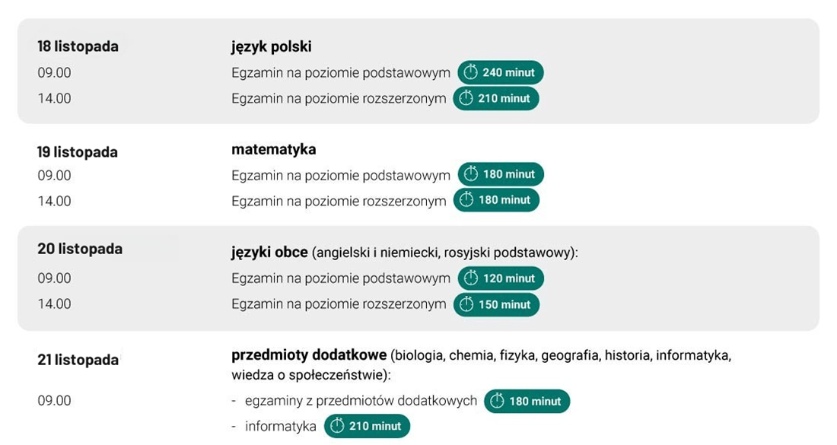This screenshot has width=837, height=445.
Task: Click the 09.00 time under 19 listopada
Action: coord(54,175)
